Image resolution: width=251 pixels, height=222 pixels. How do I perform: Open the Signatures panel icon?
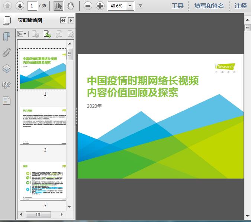(7, 85)
